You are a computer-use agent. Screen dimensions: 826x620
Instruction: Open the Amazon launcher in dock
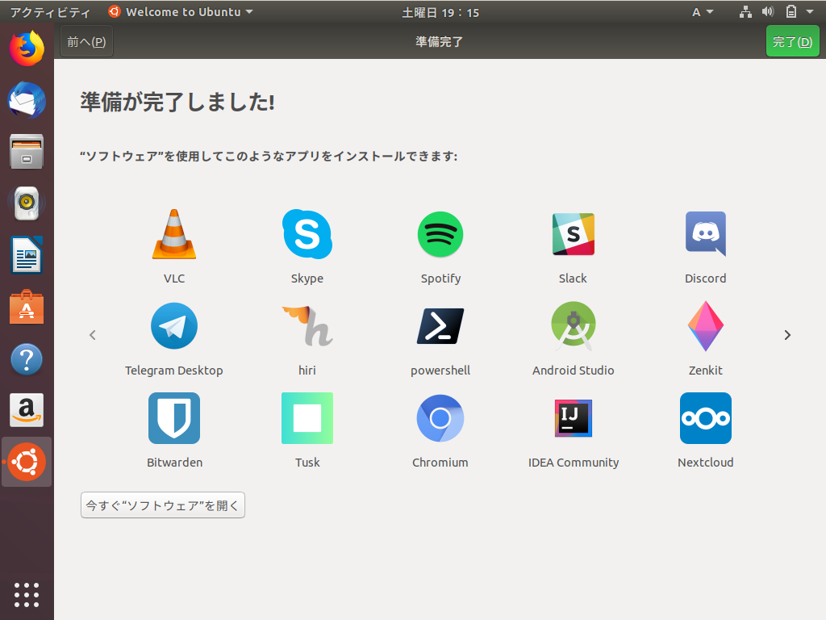[27, 409]
